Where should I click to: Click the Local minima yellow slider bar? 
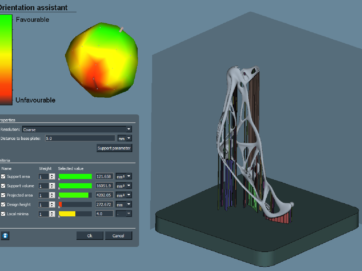click(67, 214)
